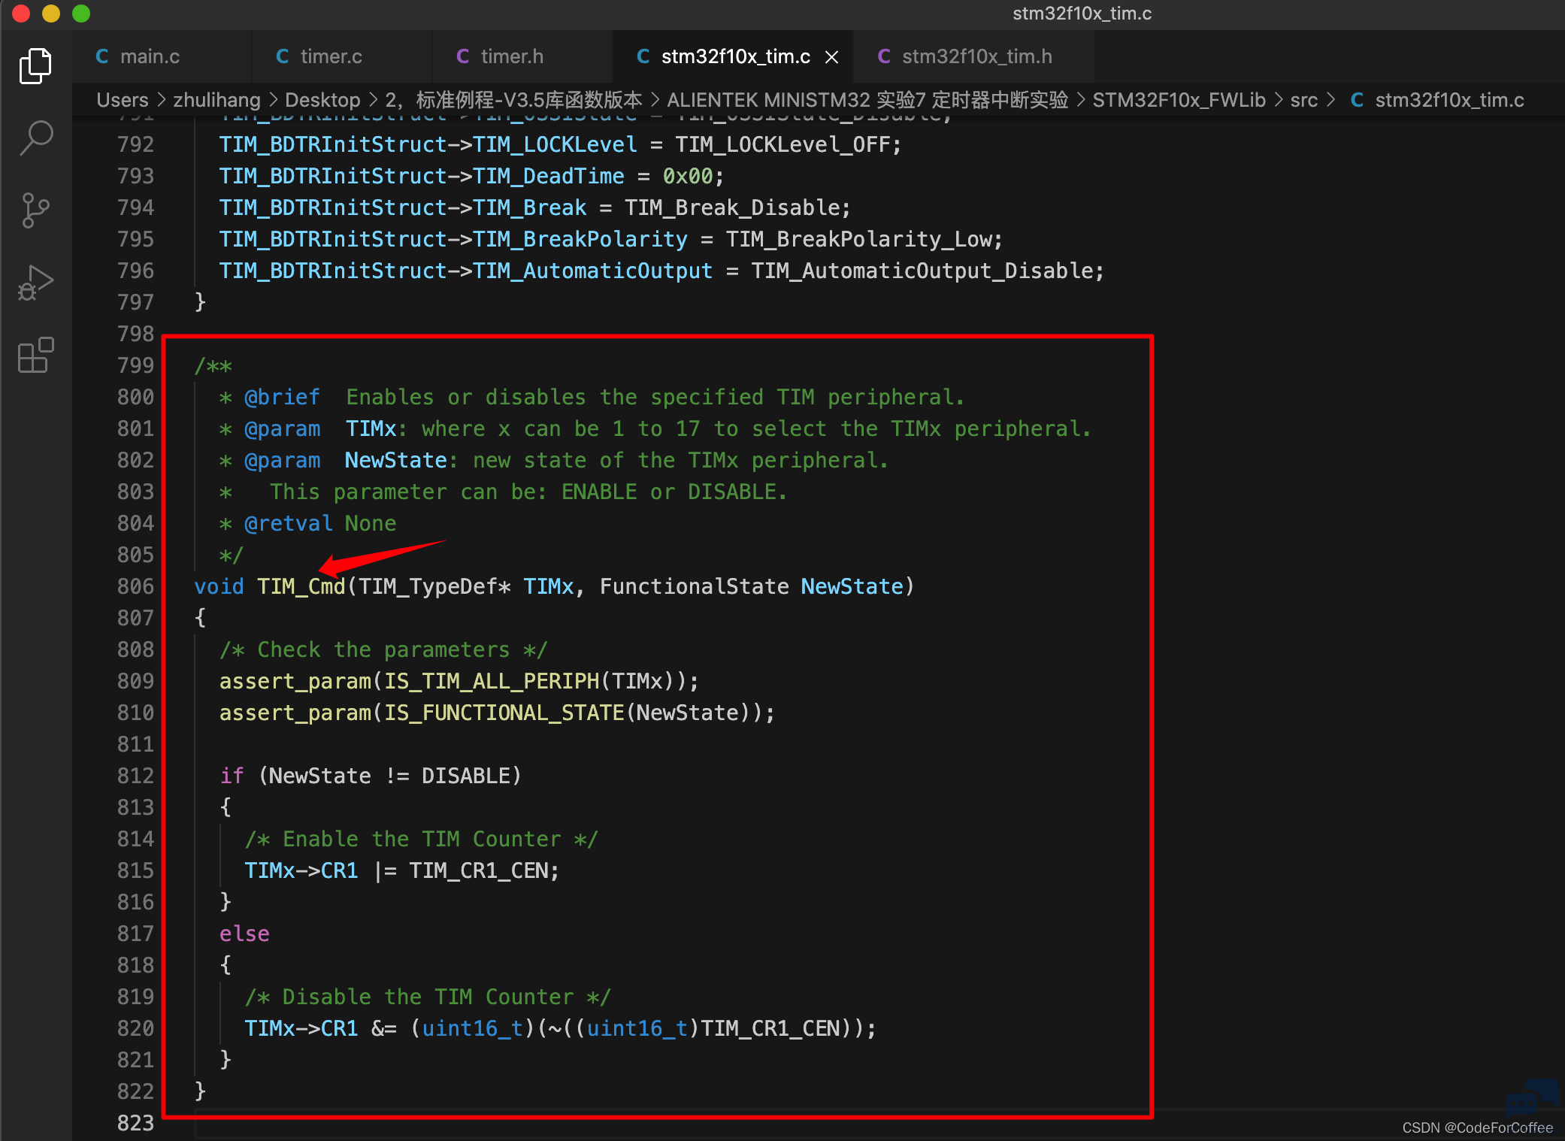Click the C file icon in breadcrumb end
This screenshot has height=1141, width=1565.
tap(1357, 100)
